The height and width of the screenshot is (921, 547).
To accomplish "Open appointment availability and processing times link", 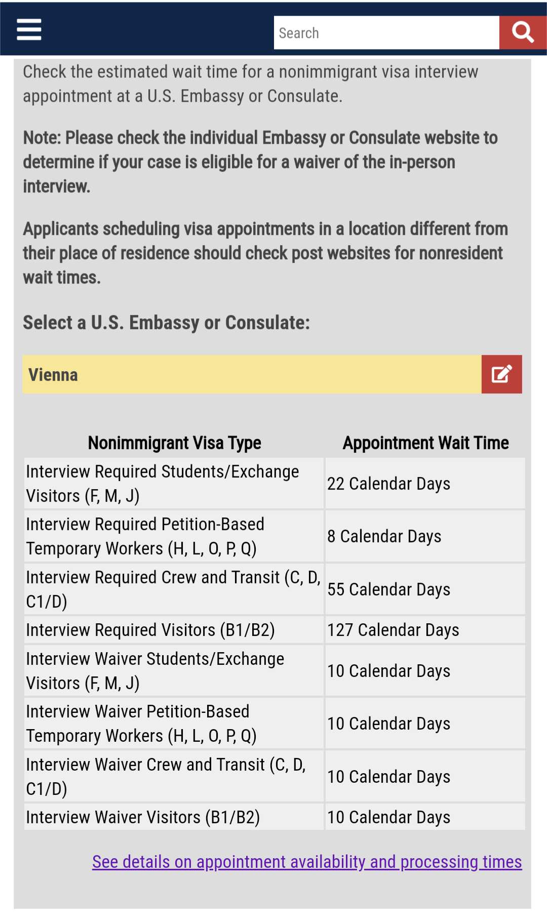I will click(307, 862).
